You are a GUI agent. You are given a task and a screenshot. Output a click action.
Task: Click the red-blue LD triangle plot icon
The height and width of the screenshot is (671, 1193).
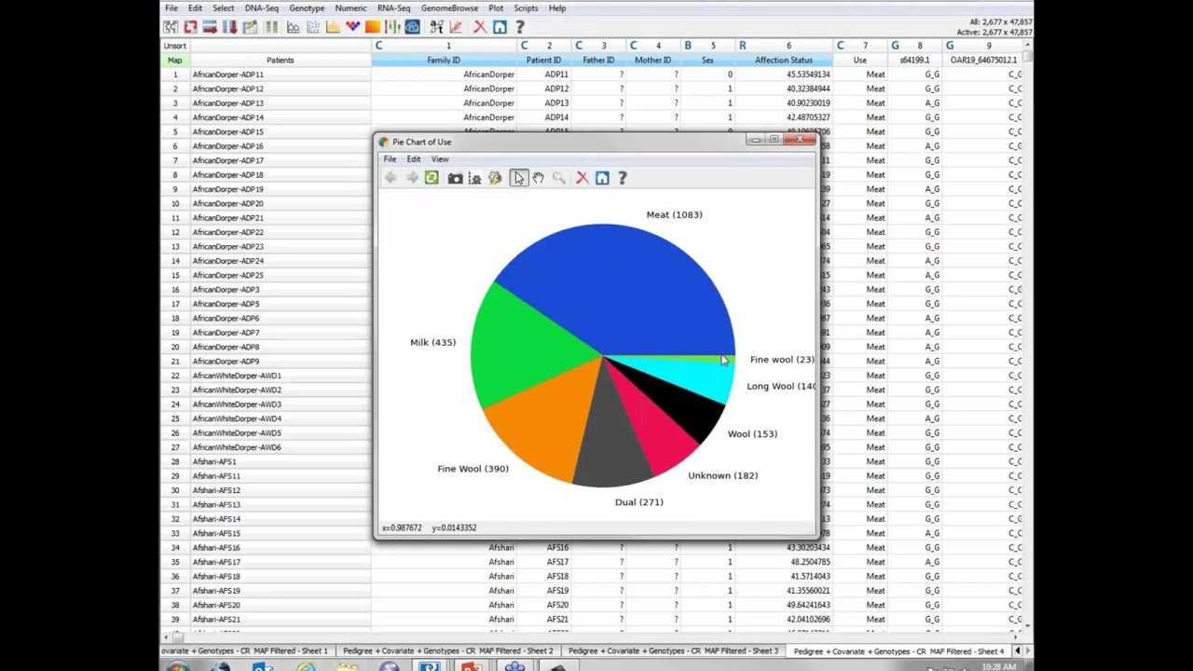pyautogui.click(x=352, y=27)
